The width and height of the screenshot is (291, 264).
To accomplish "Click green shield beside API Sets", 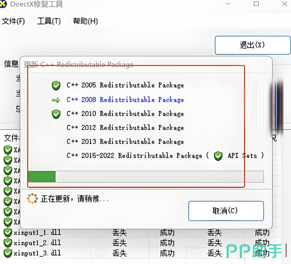I will (x=218, y=156).
